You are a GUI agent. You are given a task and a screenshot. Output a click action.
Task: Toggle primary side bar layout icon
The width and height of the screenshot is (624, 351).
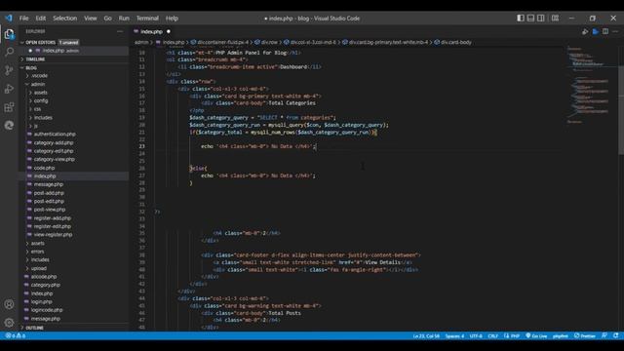click(521, 19)
